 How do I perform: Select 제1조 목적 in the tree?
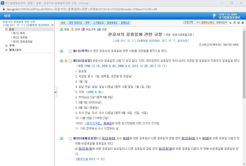(x=19, y=33)
